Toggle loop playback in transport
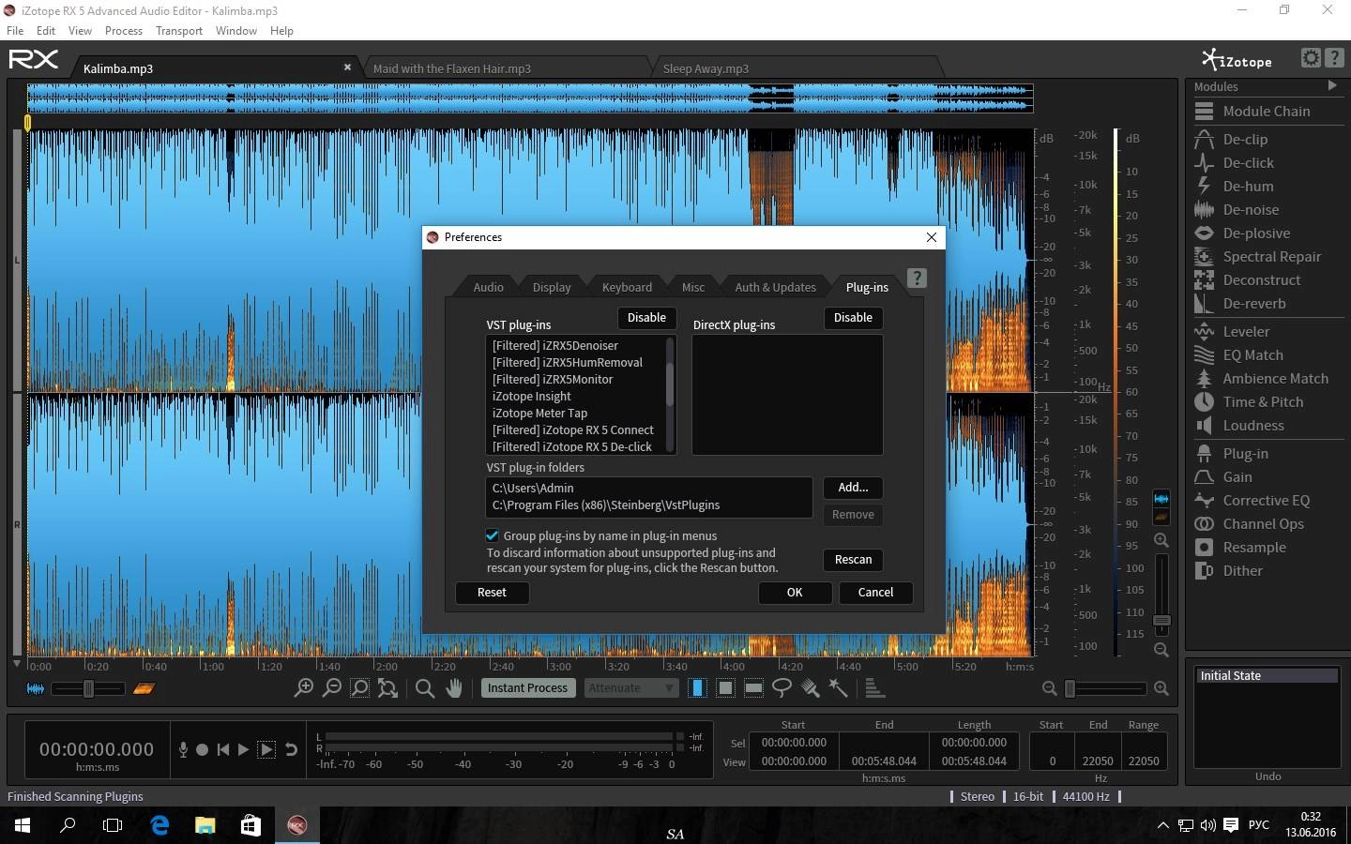1351x844 pixels. click(x=291, y=749)
